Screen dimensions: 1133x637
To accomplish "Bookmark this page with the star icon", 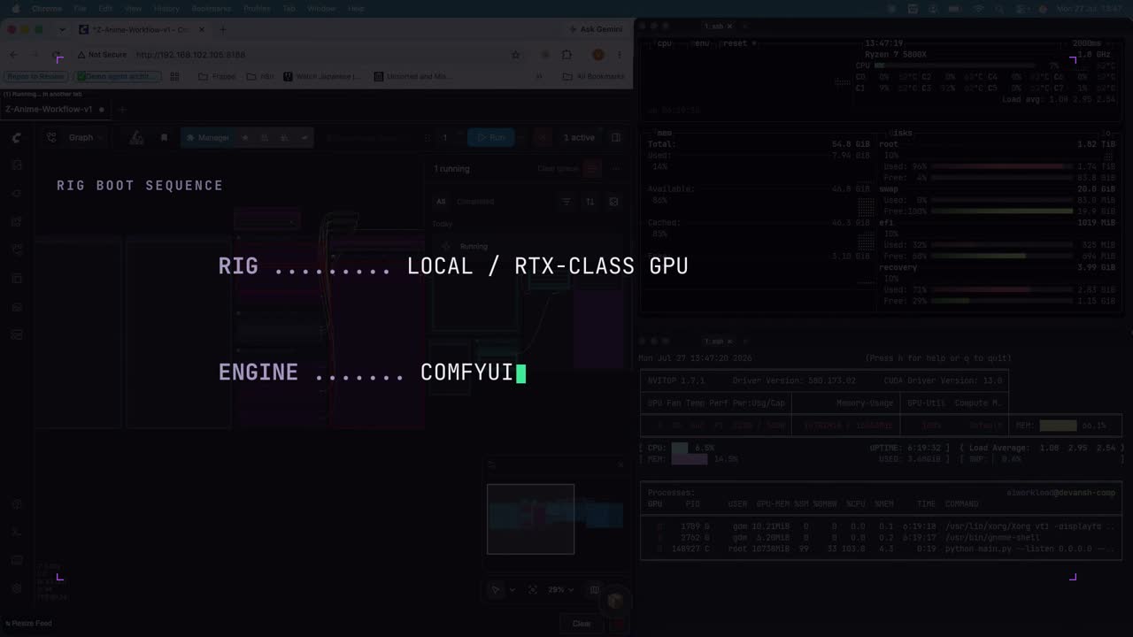I will pyautogui.click(x=516, y=55).
